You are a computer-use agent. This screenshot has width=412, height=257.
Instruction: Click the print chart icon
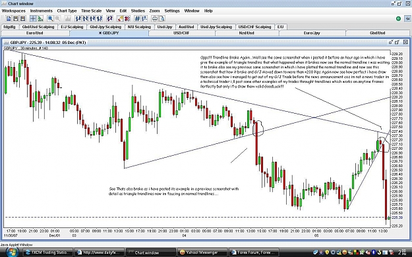[154, 18]
